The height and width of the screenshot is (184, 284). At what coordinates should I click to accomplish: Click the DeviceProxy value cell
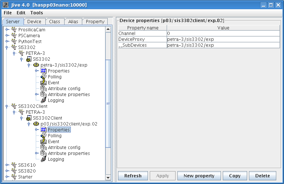pyautogui.click(x=223, y=39)
